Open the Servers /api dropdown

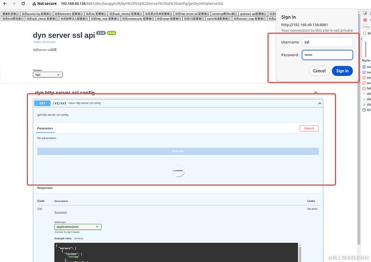coord(48,75)
